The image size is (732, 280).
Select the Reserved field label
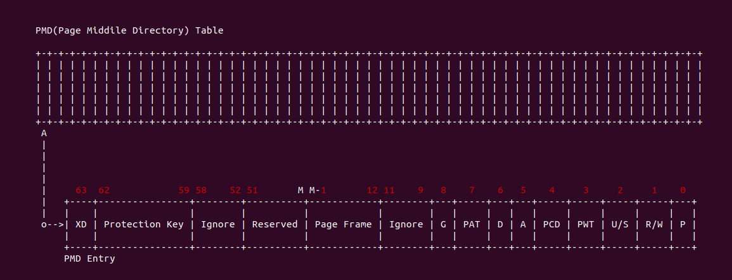pos(274,224)
